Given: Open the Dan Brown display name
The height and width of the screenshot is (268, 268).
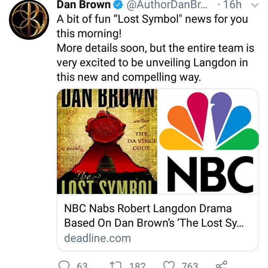Looking at the screenshot, I should (83, 6).
